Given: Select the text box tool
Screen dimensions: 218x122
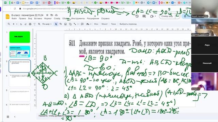Looking at the screenshot, I should [x=61, y=24].
